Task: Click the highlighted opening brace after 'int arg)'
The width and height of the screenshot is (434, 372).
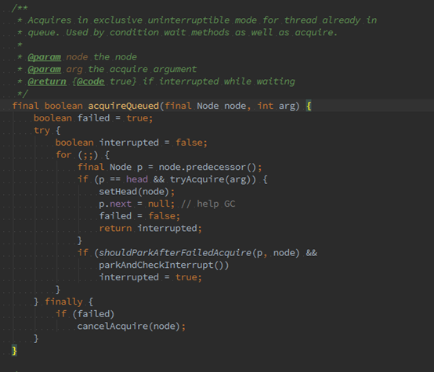Action: [x=309, y=106]
